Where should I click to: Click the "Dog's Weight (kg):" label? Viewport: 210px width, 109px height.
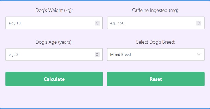pyautogui.click(x=54, y=11)
